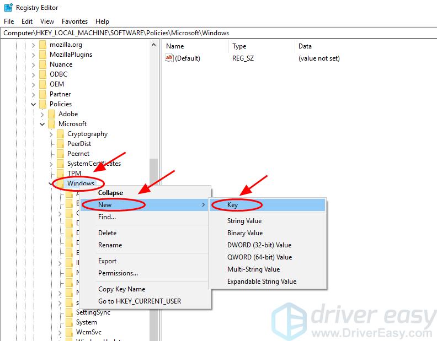The height and width of the screenshot is (341, 437).
Task: Select the ODBC folder icon
Action: coord(42,74)
